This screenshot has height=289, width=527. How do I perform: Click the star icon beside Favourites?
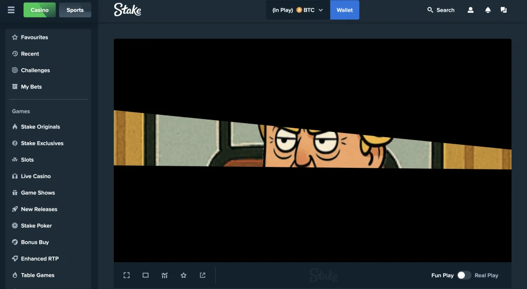coord(15,37)
